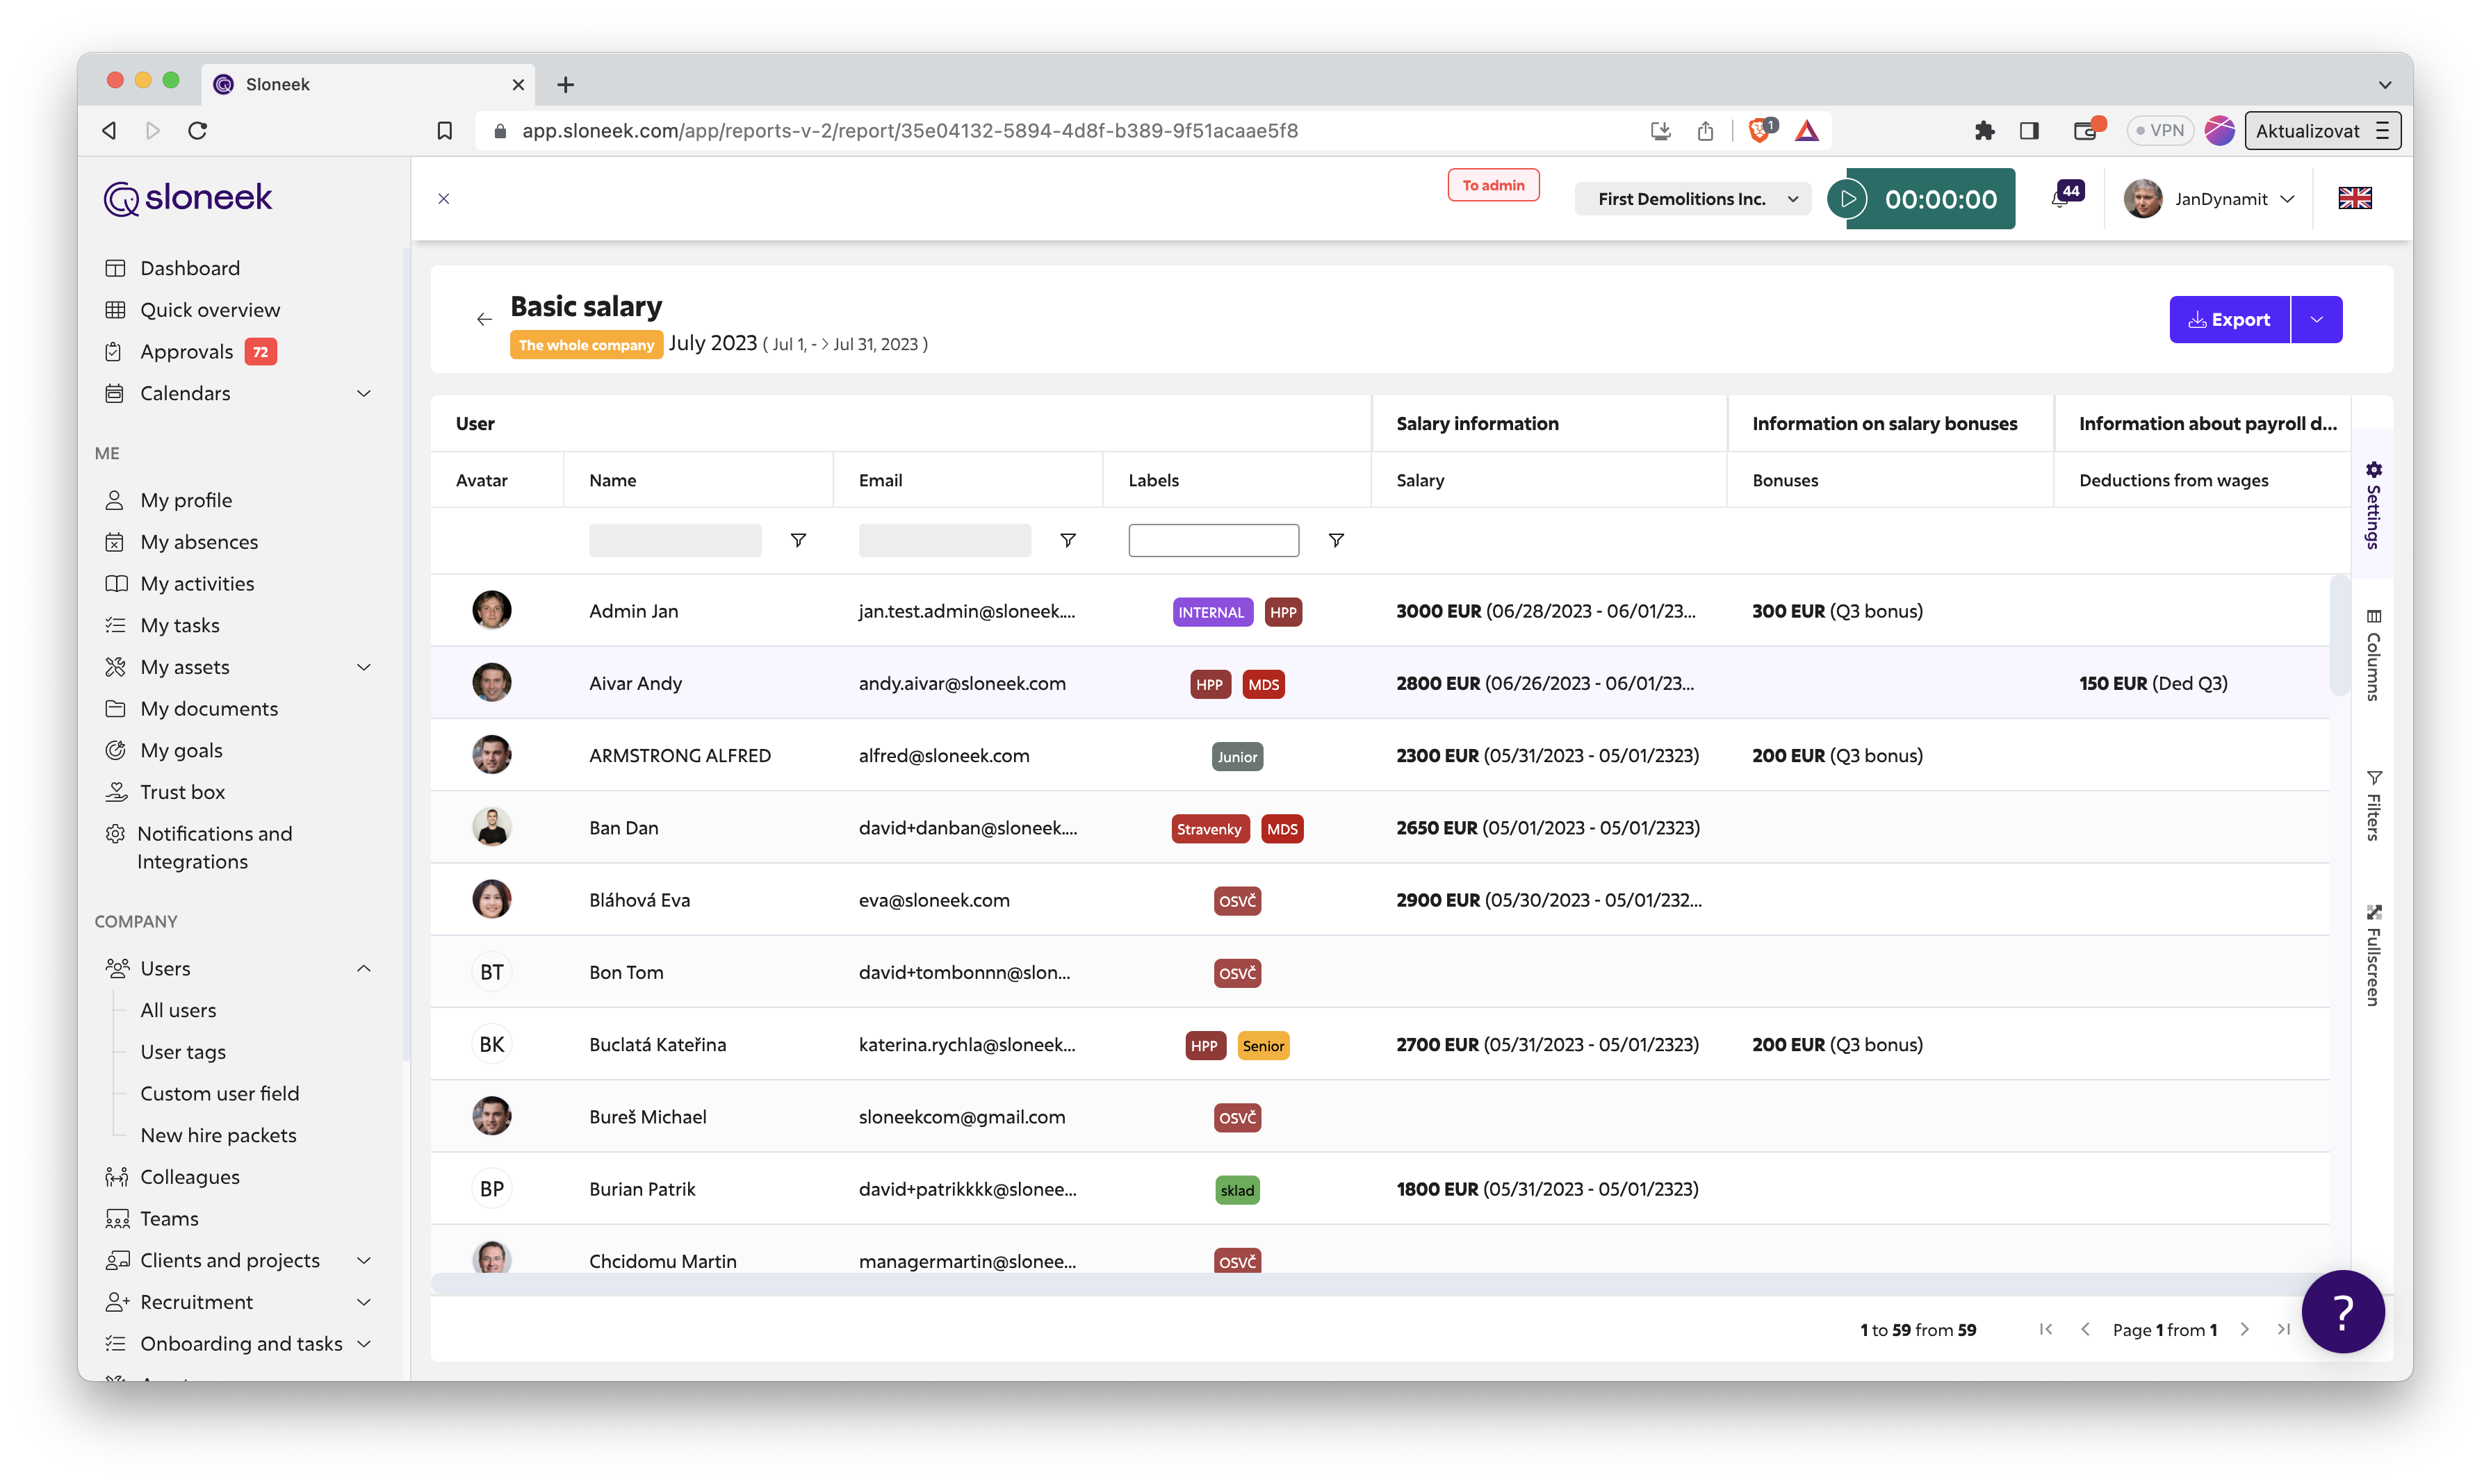
Task: Open the Columns side panel tab
Action: (2373, 655)
